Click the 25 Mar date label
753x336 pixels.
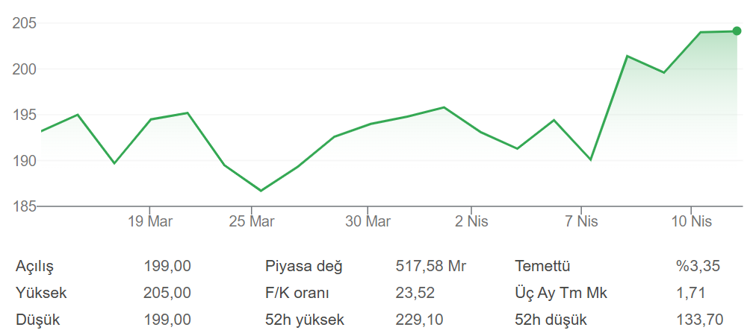252,221
